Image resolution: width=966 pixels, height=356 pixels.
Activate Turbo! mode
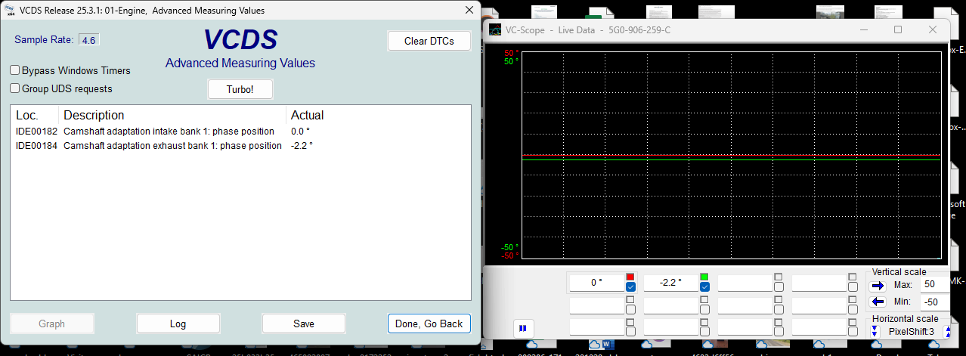click(240, 89)
